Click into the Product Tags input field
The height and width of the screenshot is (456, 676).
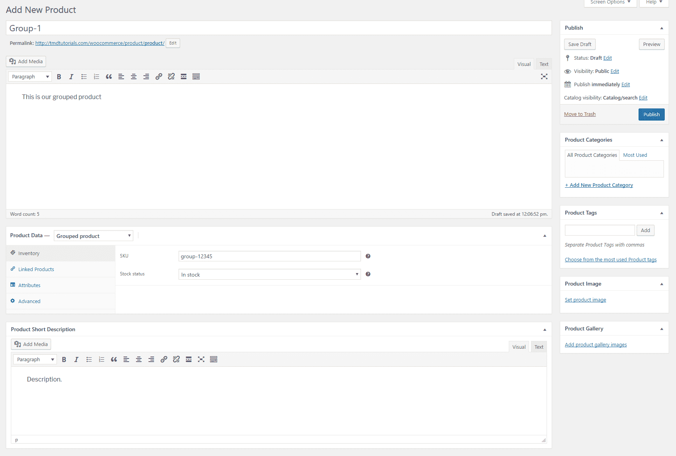click(x=600, y=231)
